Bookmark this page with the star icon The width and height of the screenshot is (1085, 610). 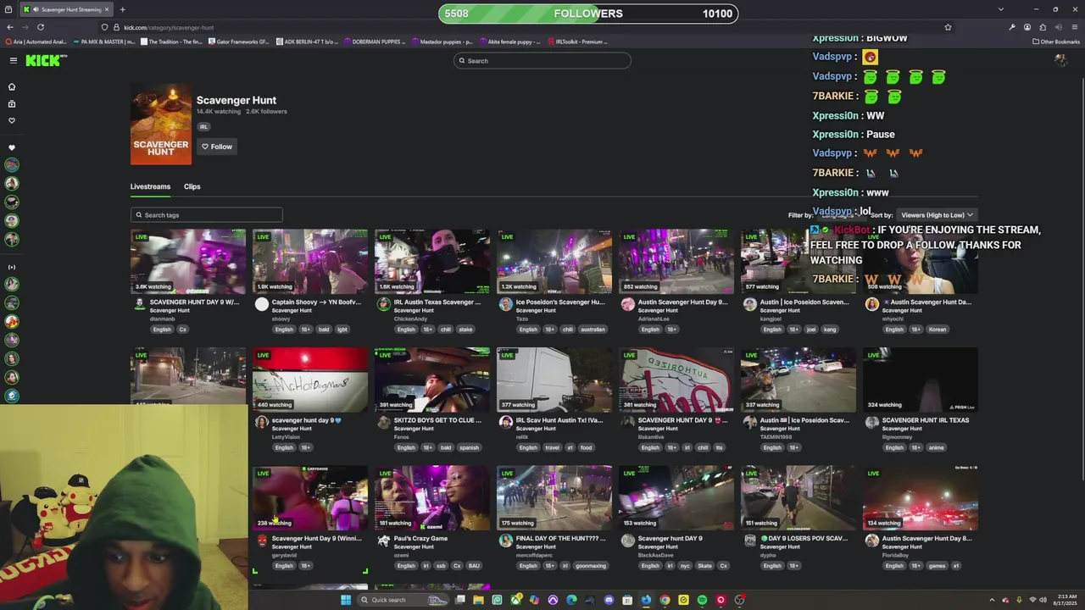click(948, 27)
